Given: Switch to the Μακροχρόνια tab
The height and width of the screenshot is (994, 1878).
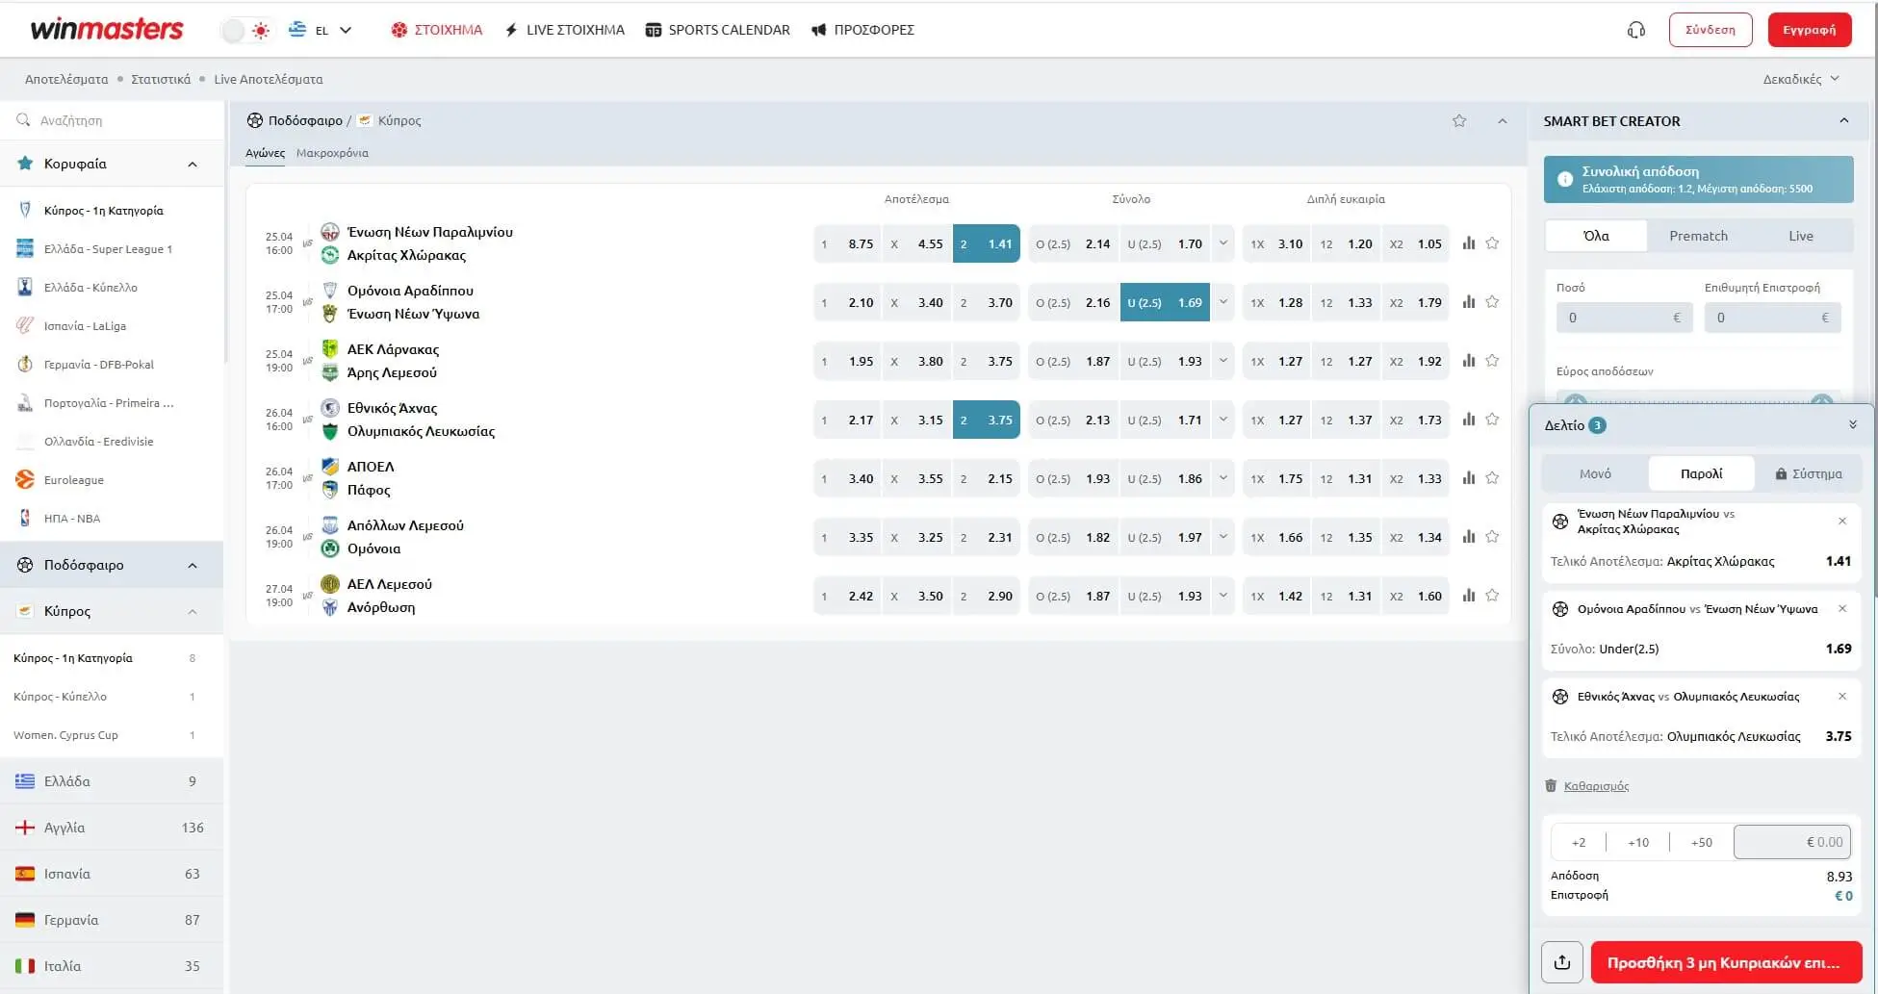Looking at the screenshot, I should coord(332,153).
